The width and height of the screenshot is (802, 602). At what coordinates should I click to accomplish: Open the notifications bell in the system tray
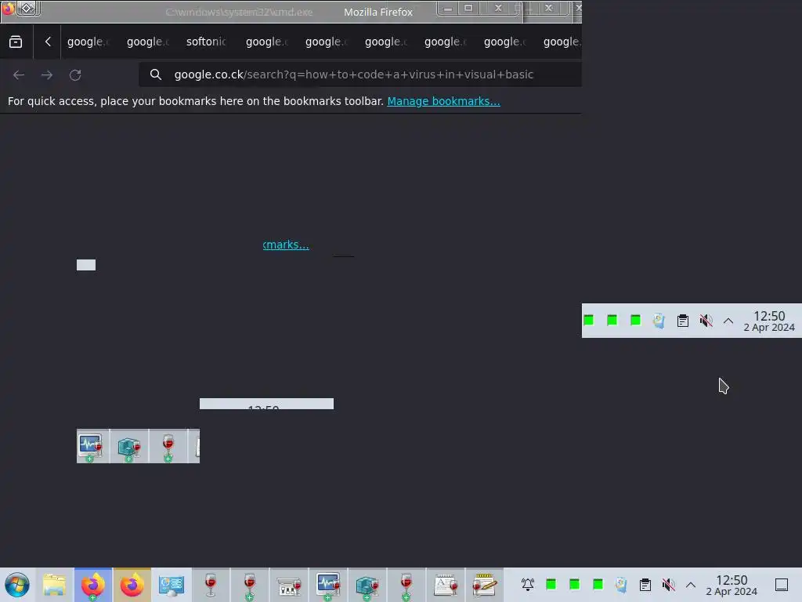[x=527, y=585]
